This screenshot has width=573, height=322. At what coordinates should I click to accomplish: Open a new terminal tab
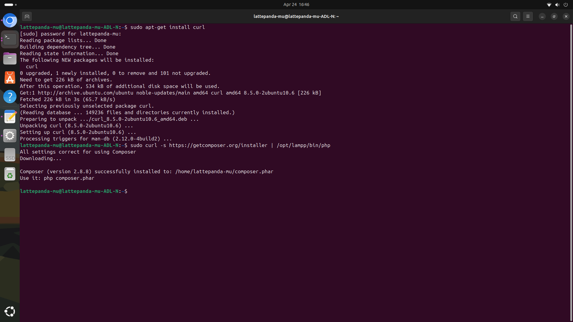click(x=27, y=16)
